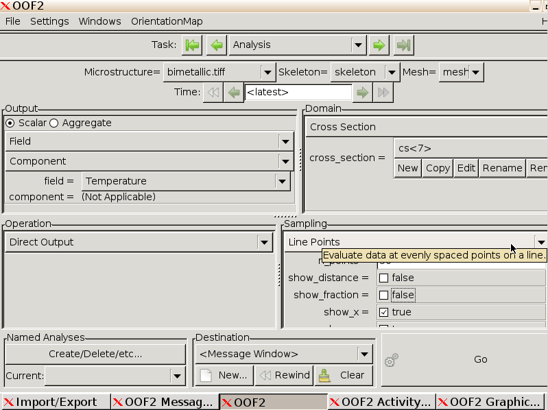548x410 pixels.
Task: Click the time input field showing <latest>
Action: pyautogui.click(x=298, y=92)
